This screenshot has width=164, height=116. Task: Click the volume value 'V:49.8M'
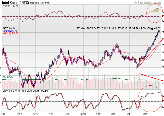pyautogui.click(x=141, y=28)
